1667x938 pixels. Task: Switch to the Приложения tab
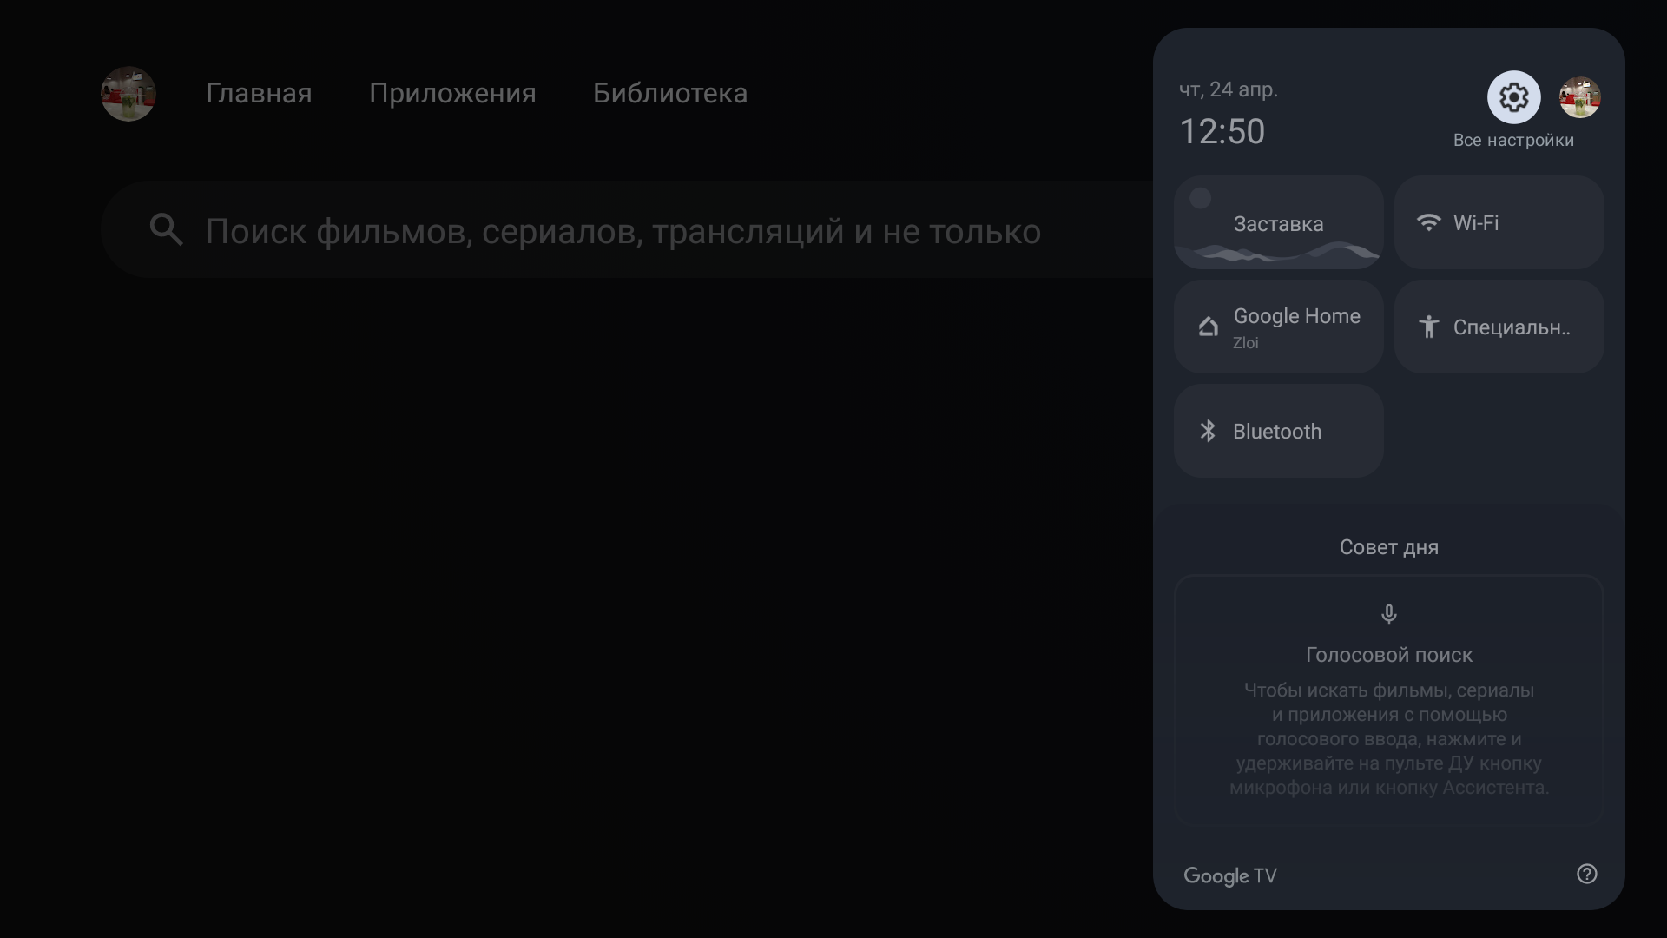pos(452,93)
